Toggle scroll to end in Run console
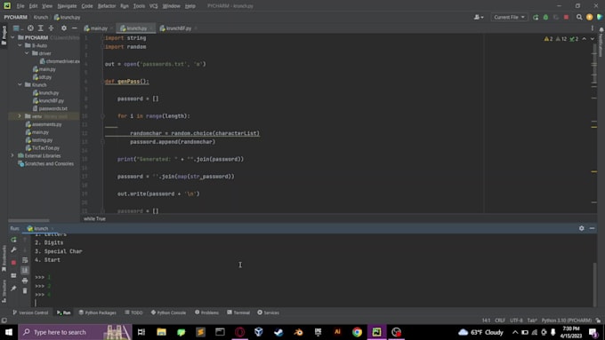605x340 pixels. 25,270
